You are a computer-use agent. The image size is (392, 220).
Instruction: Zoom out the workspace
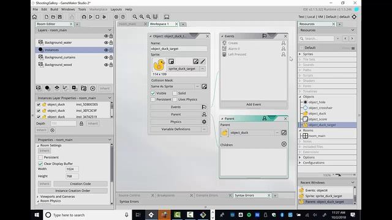(x=135, y=17)
